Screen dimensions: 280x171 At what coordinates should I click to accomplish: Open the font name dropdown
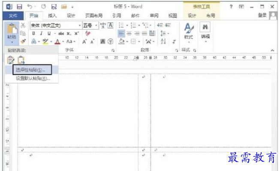tap(80, 25)
